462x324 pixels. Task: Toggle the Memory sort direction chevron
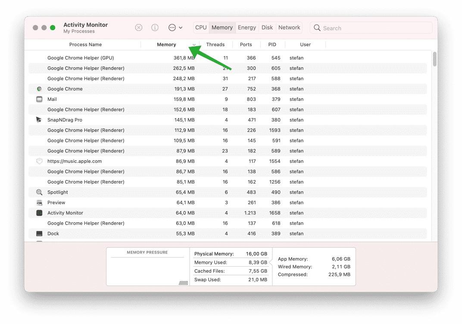click(x=194, y=44)
